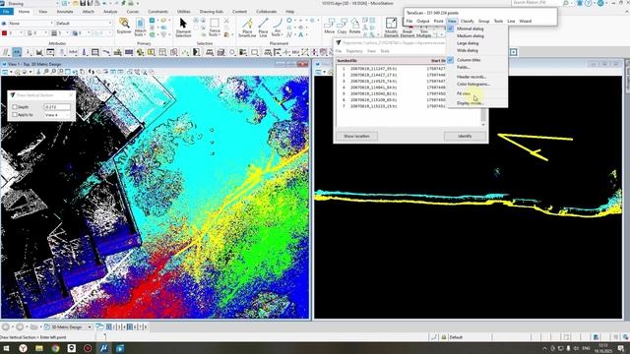Open the Apply to View 4 dropdown
This screenshot has width=630, height=354.
pyautogui.click(x=57, y=115)
